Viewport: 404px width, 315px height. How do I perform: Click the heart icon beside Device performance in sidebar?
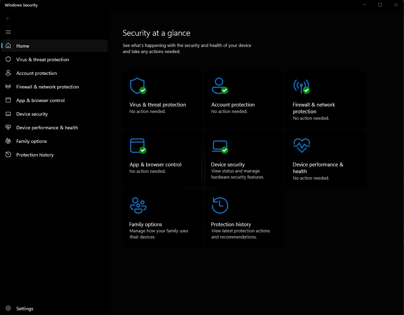click(8, 127)
